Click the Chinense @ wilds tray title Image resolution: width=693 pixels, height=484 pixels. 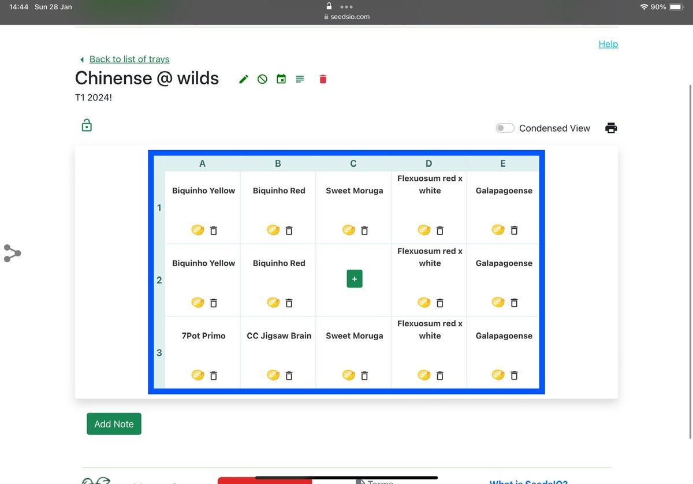[147, 78]
